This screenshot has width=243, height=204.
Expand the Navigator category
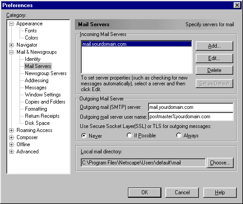(x=11, y=45)
